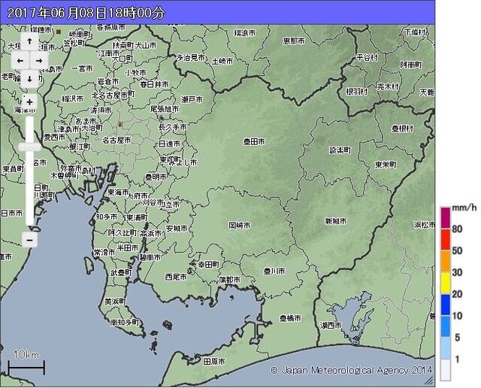Viewport: 481px width, 388px height.
Task: Pan the map left with the left arrow
Action: [x=20, y=60]
